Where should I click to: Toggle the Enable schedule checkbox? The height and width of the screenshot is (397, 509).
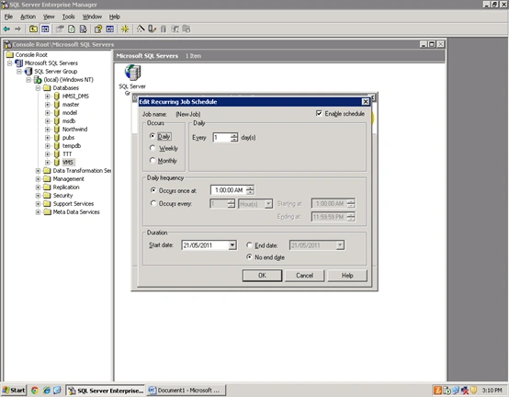pyautogui.click(x=319, y=113)
